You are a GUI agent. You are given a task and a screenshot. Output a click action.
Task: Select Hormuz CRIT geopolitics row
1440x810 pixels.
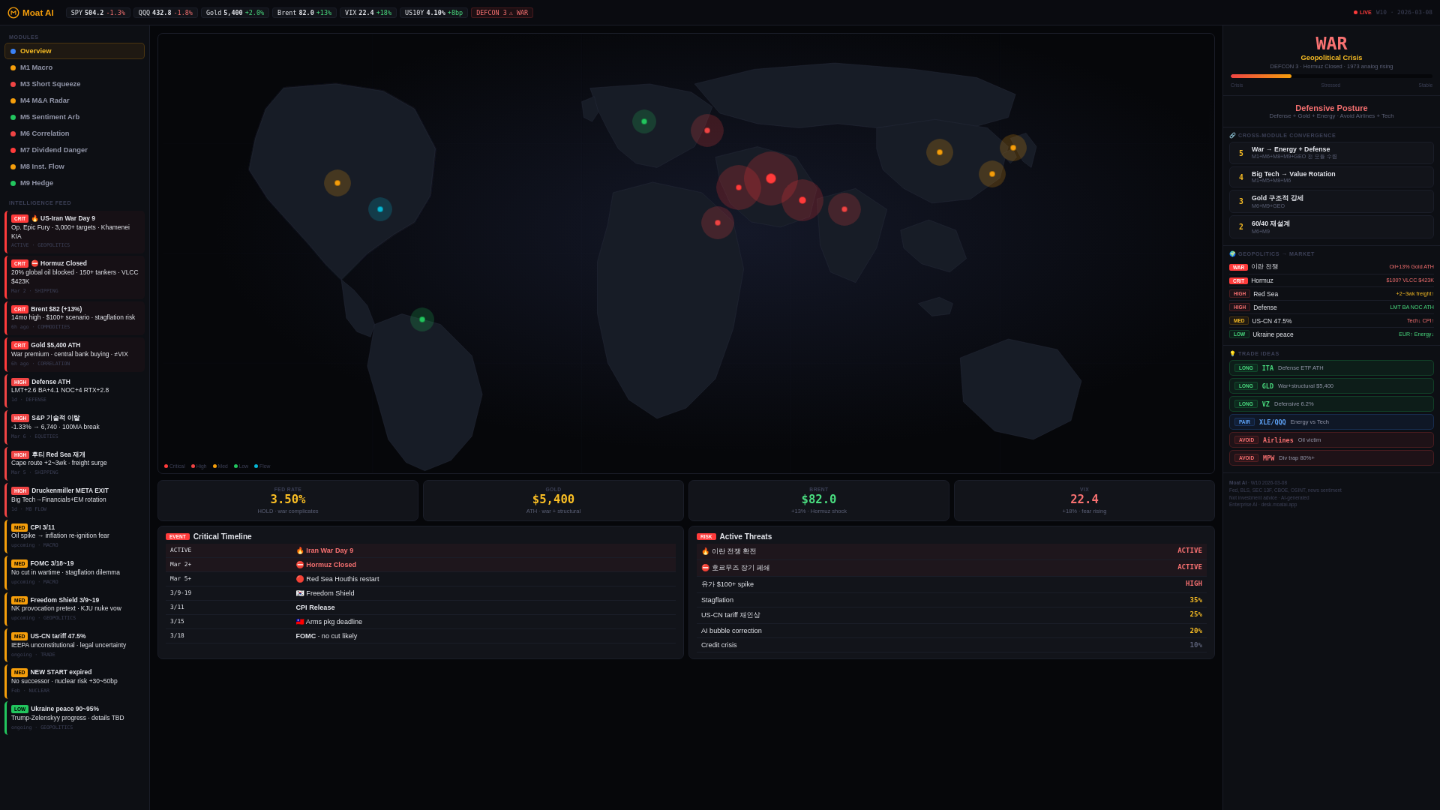(x=1331, y=280)
